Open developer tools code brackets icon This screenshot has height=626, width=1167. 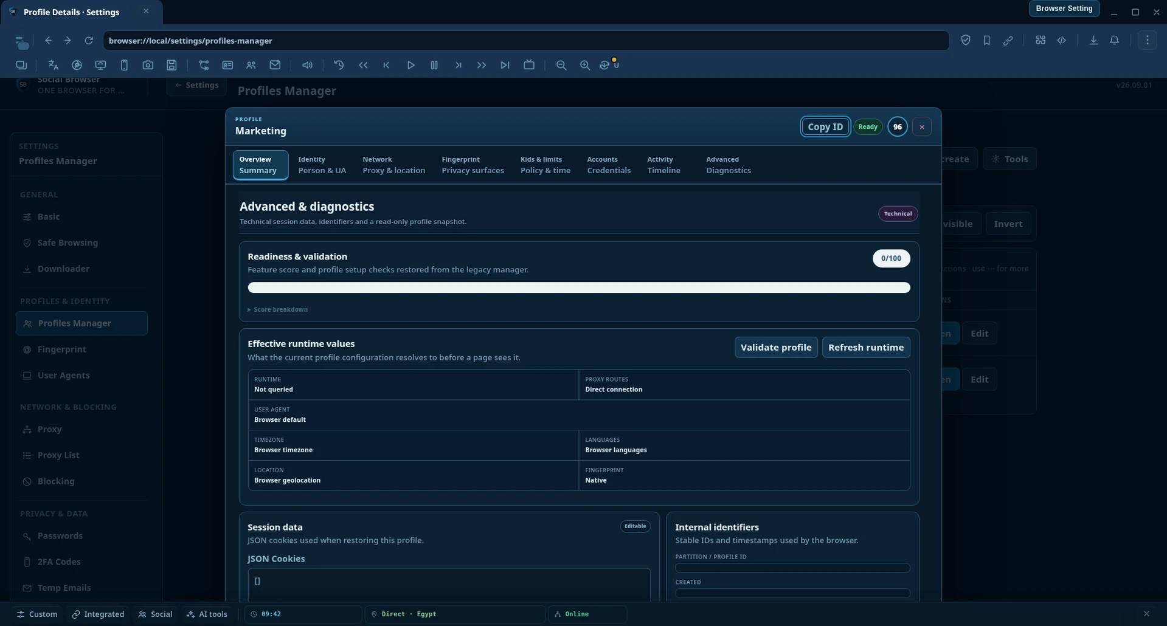[1062, 40]
